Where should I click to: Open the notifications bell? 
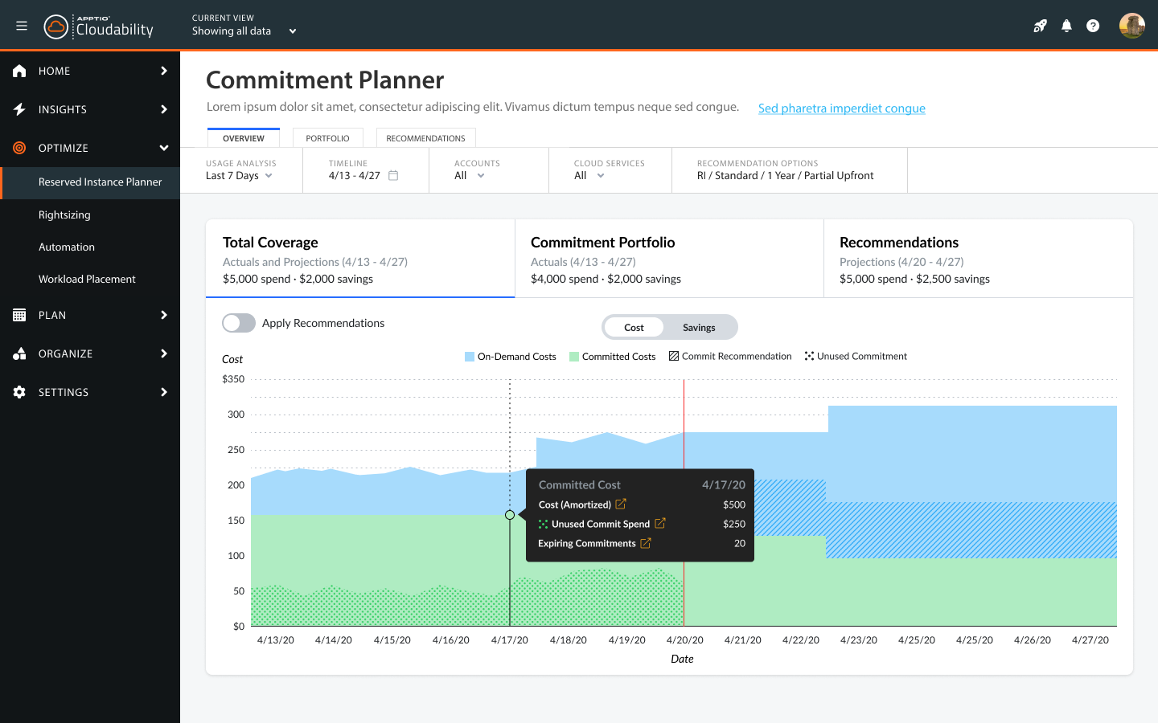point(1066,26)
